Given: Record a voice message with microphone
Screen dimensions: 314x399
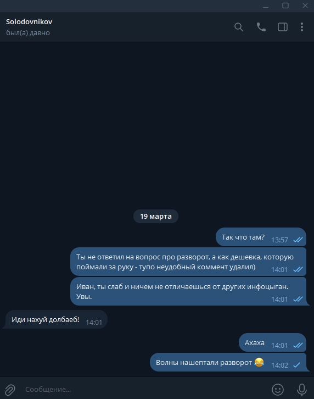Looking at the screenshot, I should coord(302,389).
